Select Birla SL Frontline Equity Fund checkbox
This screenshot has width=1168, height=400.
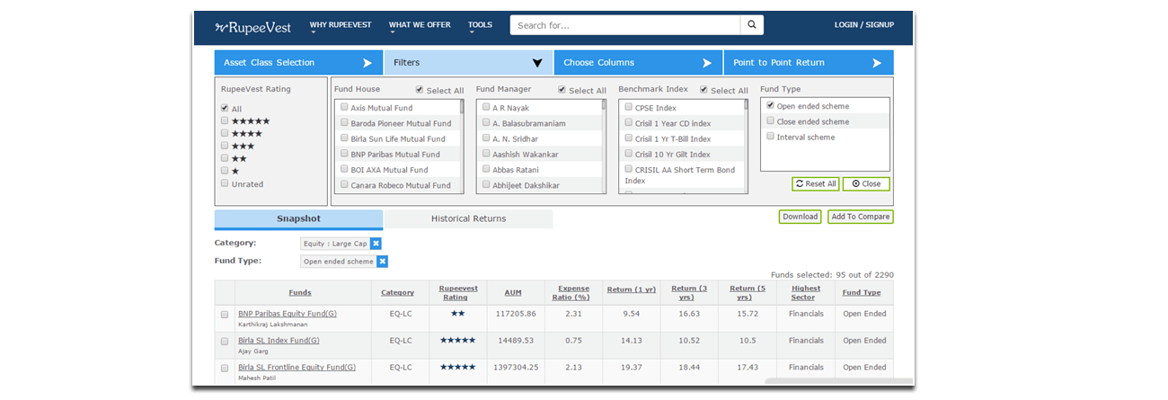pos(225,369)
